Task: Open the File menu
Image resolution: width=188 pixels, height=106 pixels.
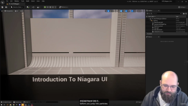Action: pyautogui.click(x=7, y=1)
